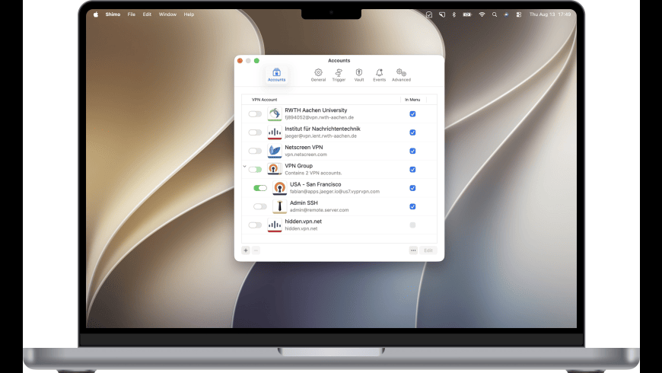Open Control Center from menu bar
This screenshot has width=662, height=373.
click(x=519, y=14)
